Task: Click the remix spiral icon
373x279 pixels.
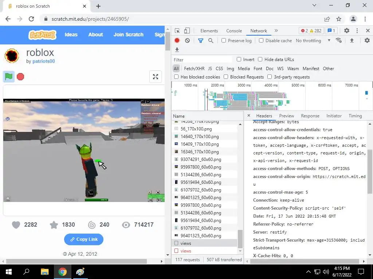Action: (x=92, y=225)
